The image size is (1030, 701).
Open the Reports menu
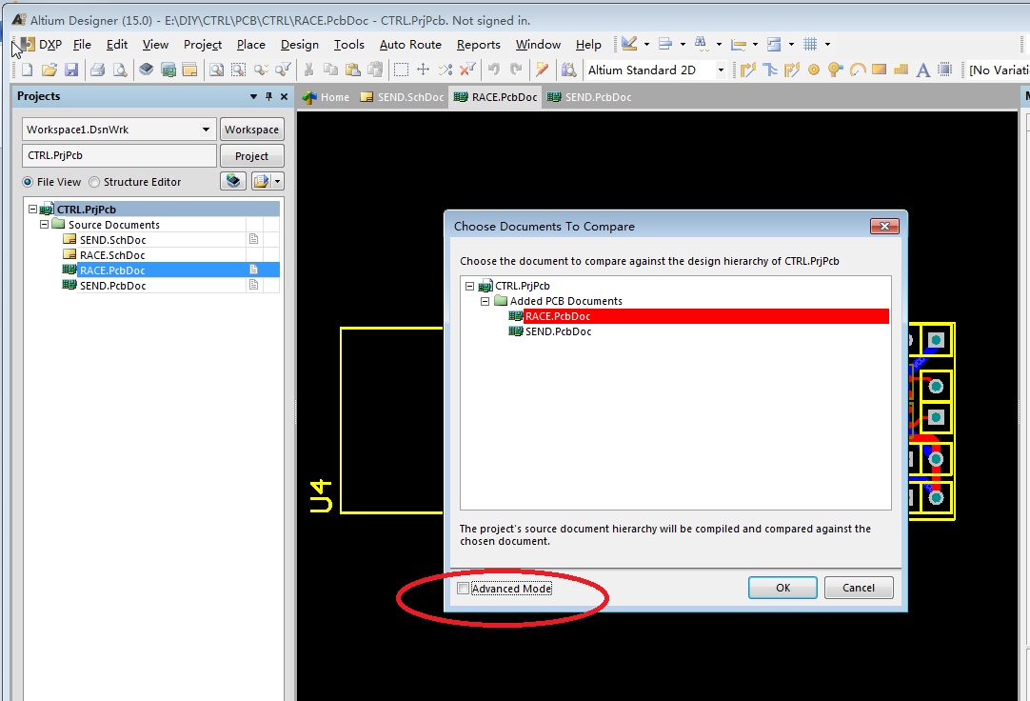pos(478,44)
